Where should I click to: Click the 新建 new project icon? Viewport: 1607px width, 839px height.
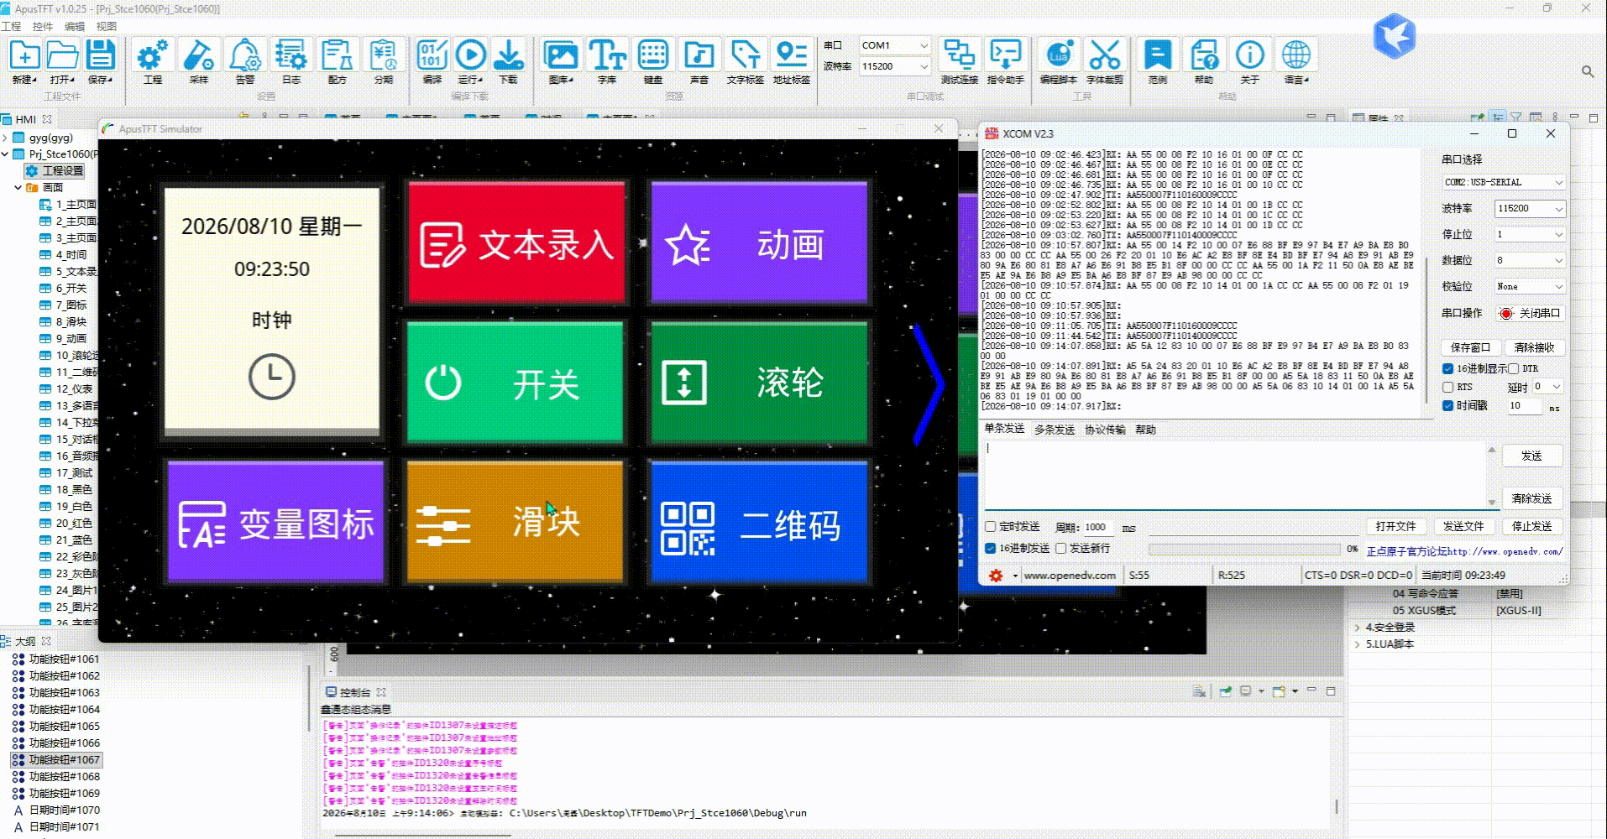(24, 55)
